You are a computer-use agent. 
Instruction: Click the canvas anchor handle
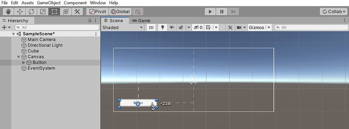click(x=193, y=80)
